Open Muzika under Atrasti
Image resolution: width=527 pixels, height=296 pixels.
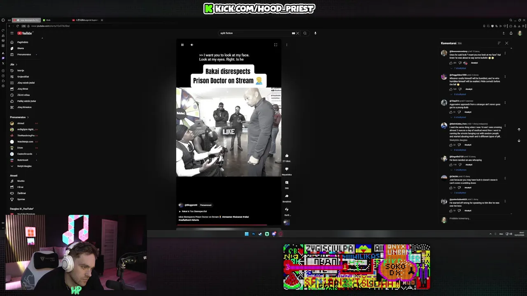pyautogui.click(x=21, y=181)
